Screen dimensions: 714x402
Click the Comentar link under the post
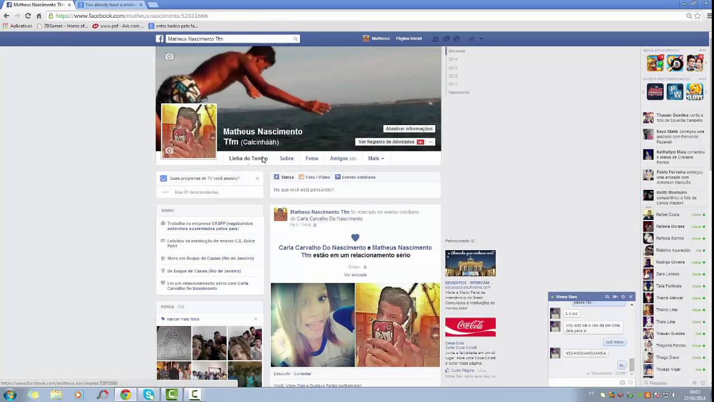pyautogui.click(x=303, y=374)
